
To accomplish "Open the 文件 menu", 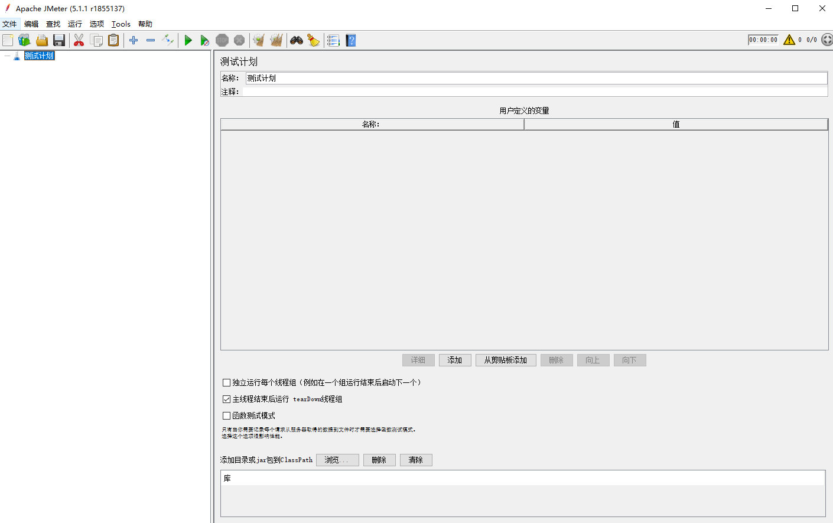I will click(9, 24).
